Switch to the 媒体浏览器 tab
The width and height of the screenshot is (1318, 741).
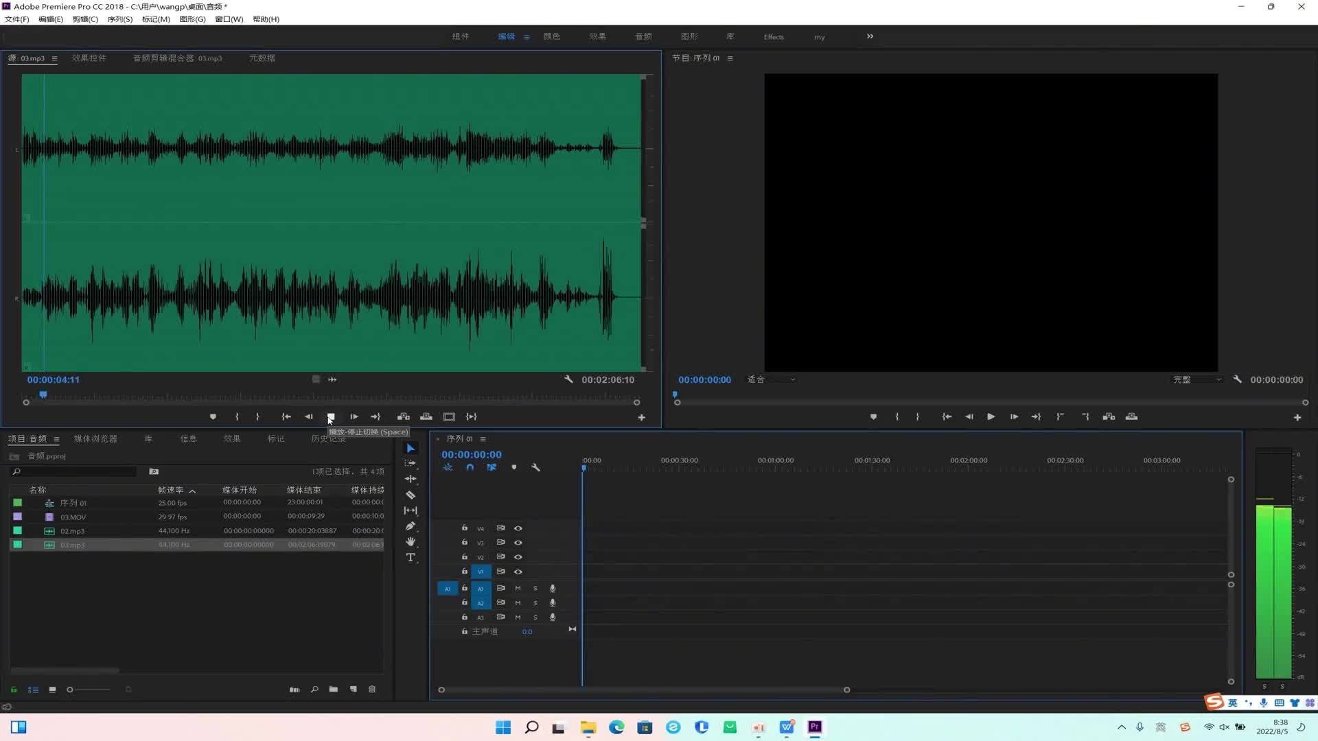[95, 438]
